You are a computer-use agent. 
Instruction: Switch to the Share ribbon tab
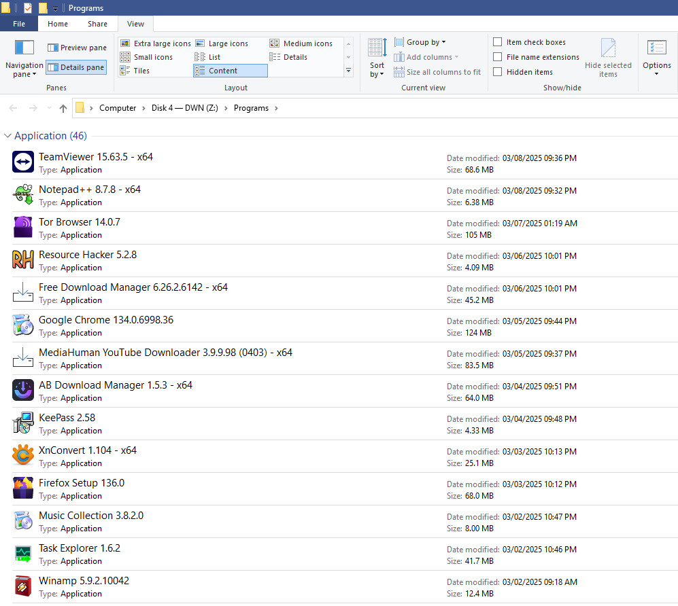[97, 24]
